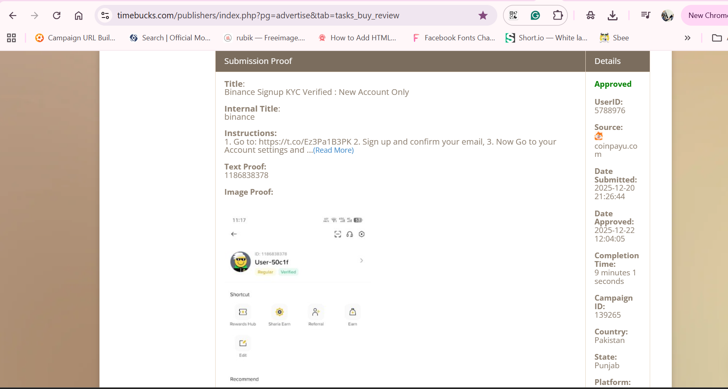728x389 pixels.
Task: Click the chevron beside User-50c1f
Action: [362, 260]
